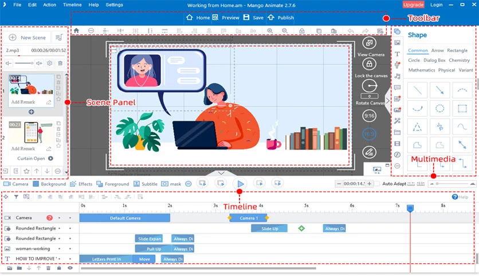The width and height of the screenshot is (479, 277).
Task: Open the folder sidebar icon
Action: point(397,132)
